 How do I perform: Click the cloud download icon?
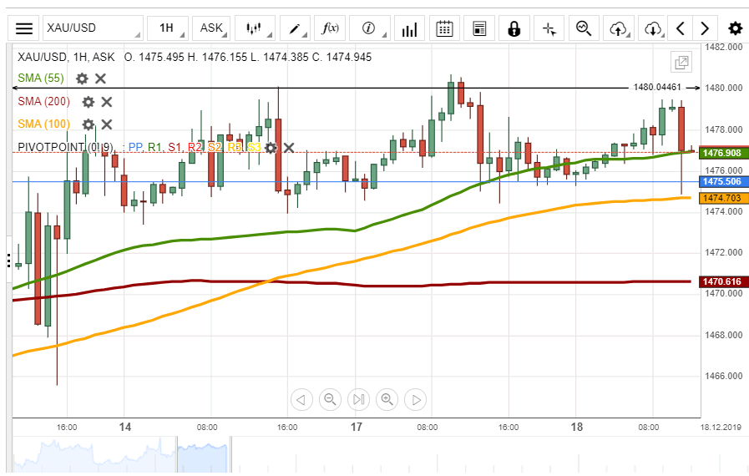coord(653,28)
